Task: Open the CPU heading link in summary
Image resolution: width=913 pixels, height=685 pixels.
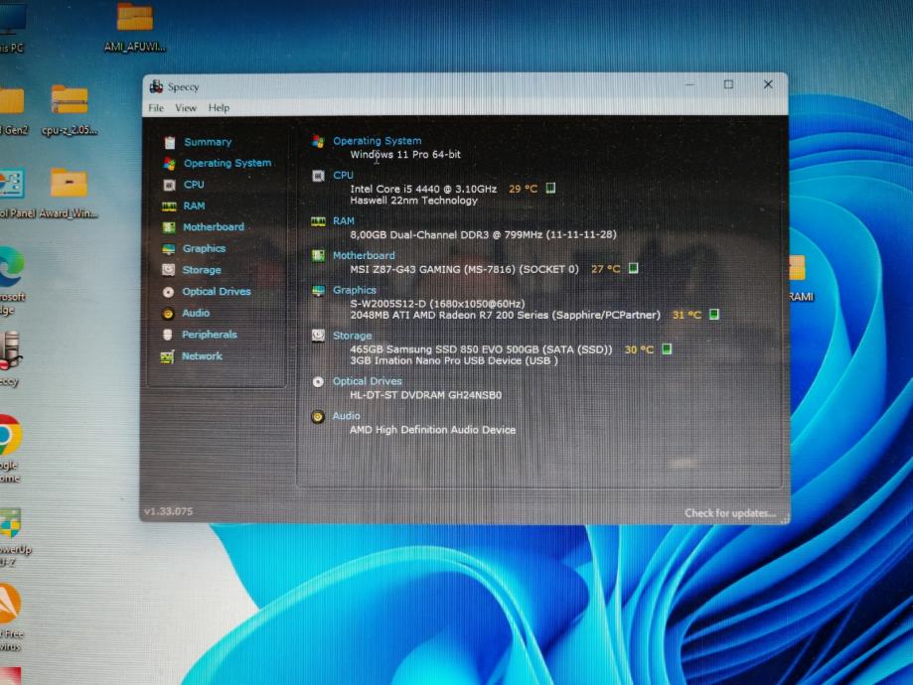Action: click(x=343, y=175)
